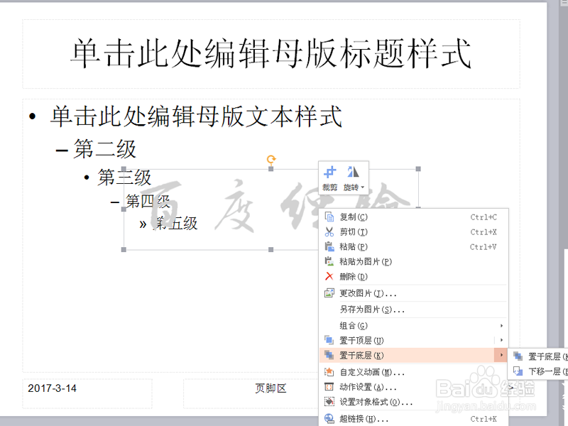The height and width of the screenshot is (426, 568).
Task: Click the Custom Animation (自定义动画) star icon
Action: click(x=328, y=371)
